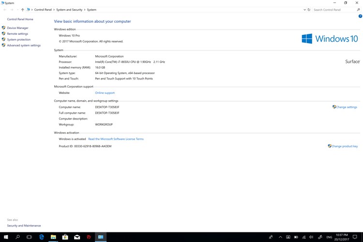Click the Installed memory value 16.0 GB
Viewport: 363px width, 242px height.
click(x=100, y=67)
